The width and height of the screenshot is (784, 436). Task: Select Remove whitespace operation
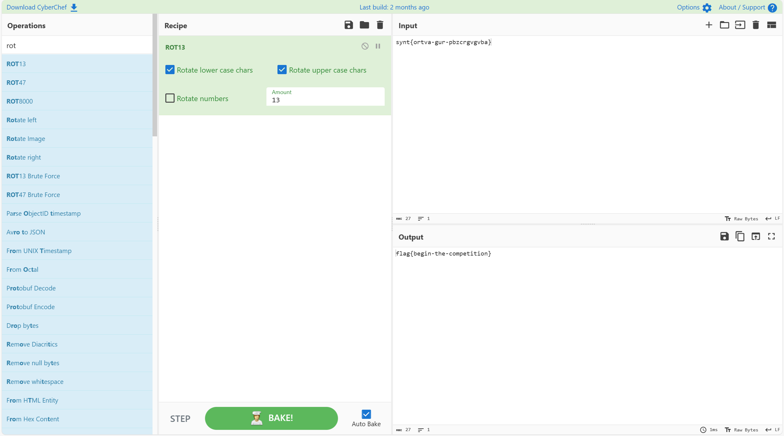pos(77,382)
